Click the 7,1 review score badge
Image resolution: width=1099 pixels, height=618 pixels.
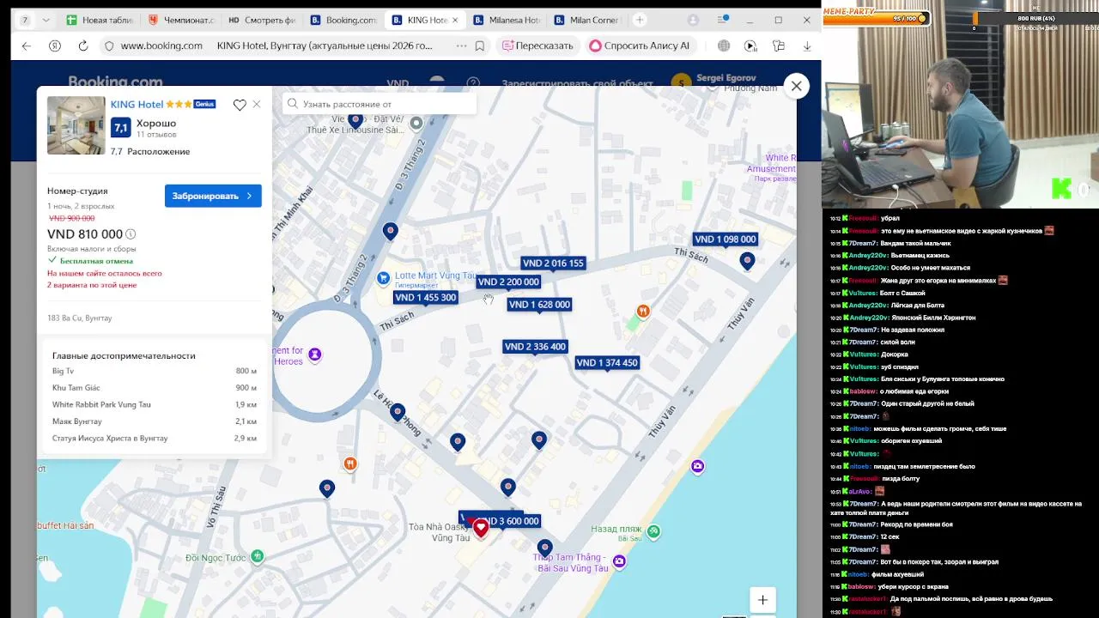pos(120,128)
